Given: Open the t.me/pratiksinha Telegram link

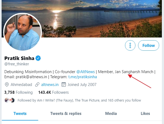Looking at the screenshot, I should pyautogui.click(x=83, y=77).
